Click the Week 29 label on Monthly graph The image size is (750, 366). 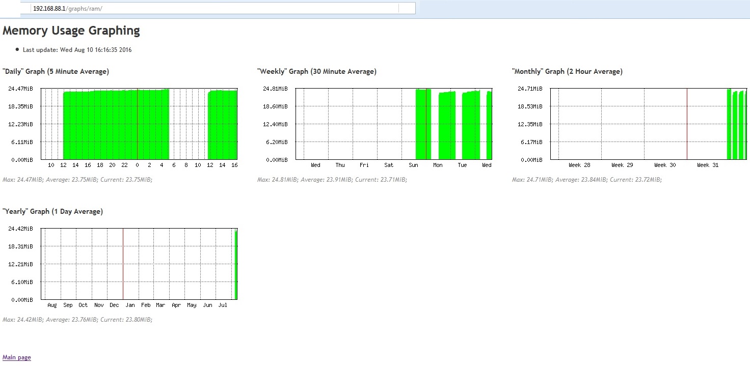coord(622,165)
